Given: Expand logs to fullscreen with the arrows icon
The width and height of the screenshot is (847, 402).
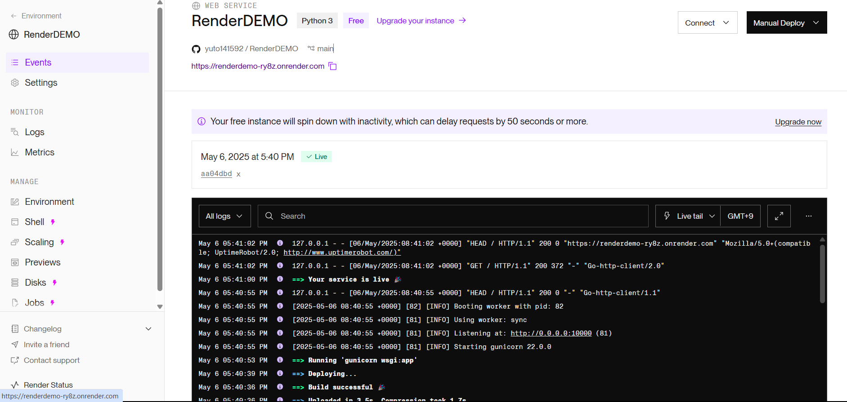Looking at the screenshot, I should click(779, 216).
